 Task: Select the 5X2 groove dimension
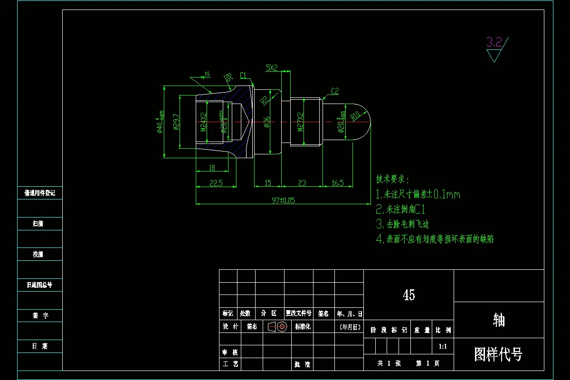(272, 68)
